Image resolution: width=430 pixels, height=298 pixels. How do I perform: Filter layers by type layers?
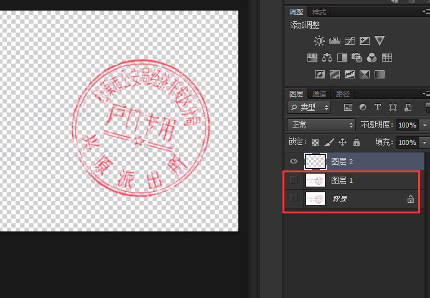(x=378, y=107)
